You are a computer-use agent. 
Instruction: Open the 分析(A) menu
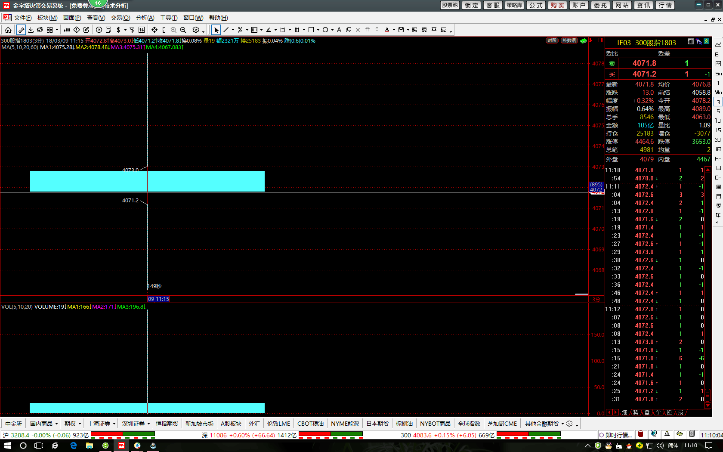tap(145, 18)
